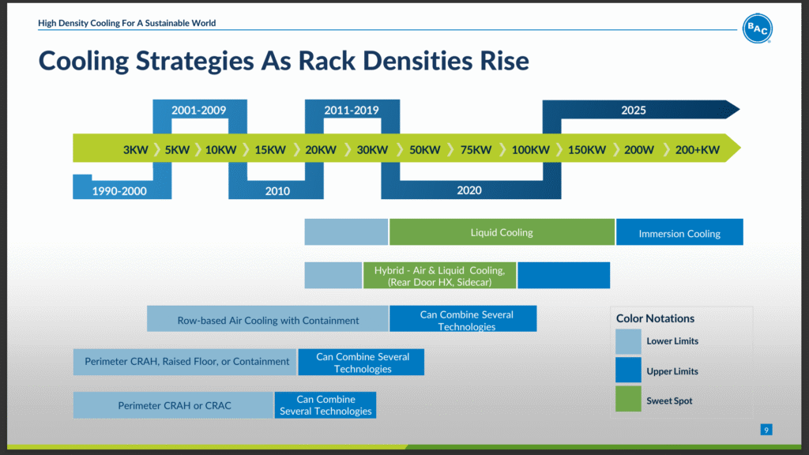
Task: Select the green Liquid Cooling bar
Action: pyautogui.click(x=502, y=232)
